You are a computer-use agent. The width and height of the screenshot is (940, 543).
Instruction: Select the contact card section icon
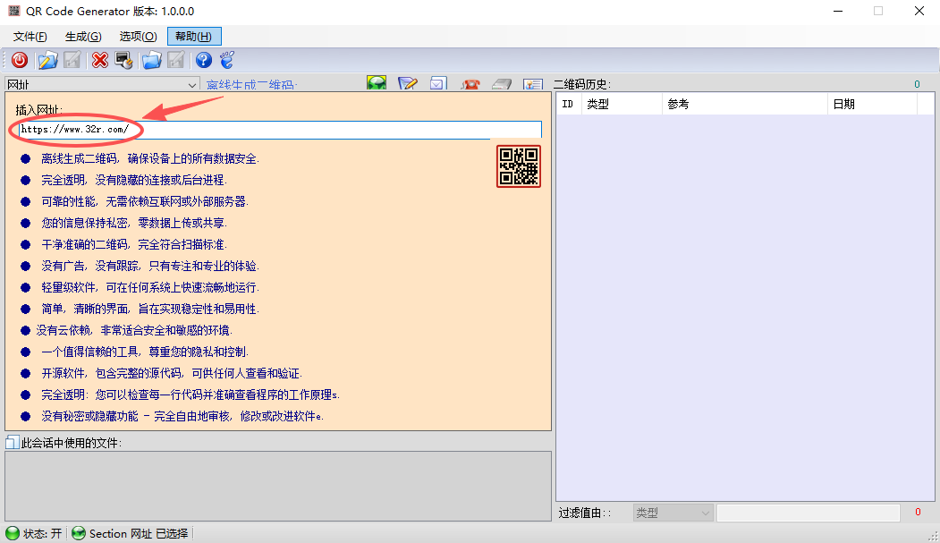[x=533, y=84]
